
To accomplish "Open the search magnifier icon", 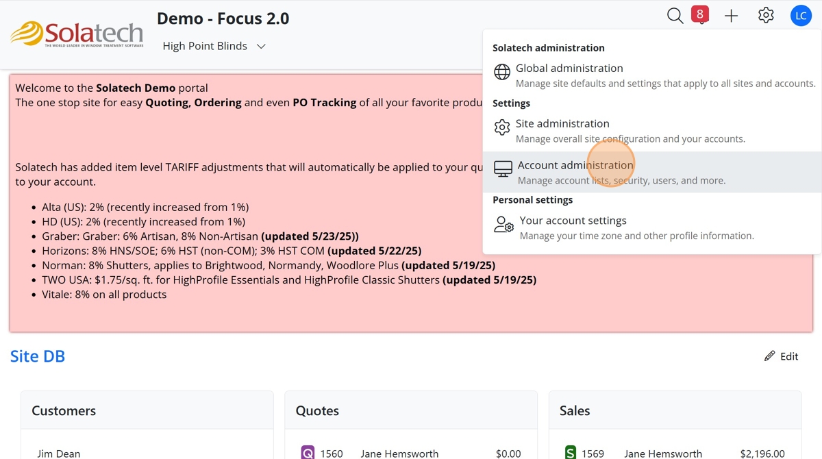I will pyautogui.click(x=675, y=16).
